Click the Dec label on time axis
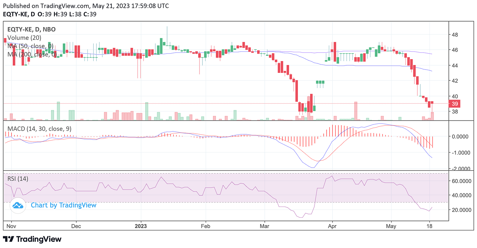The height and width of the screenshot is (248, 477). [76, 226]
